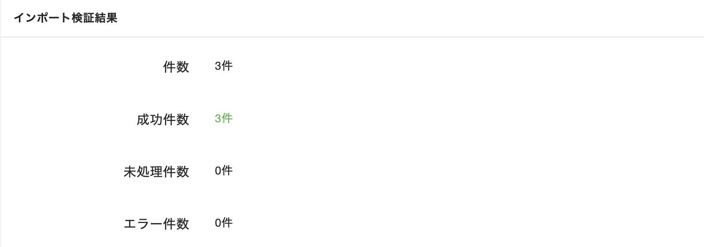Click the 件 character after the green 3

point(227,118)
